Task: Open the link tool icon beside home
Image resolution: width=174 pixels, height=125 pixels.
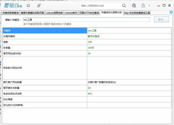Action: [x=39, y=5]
